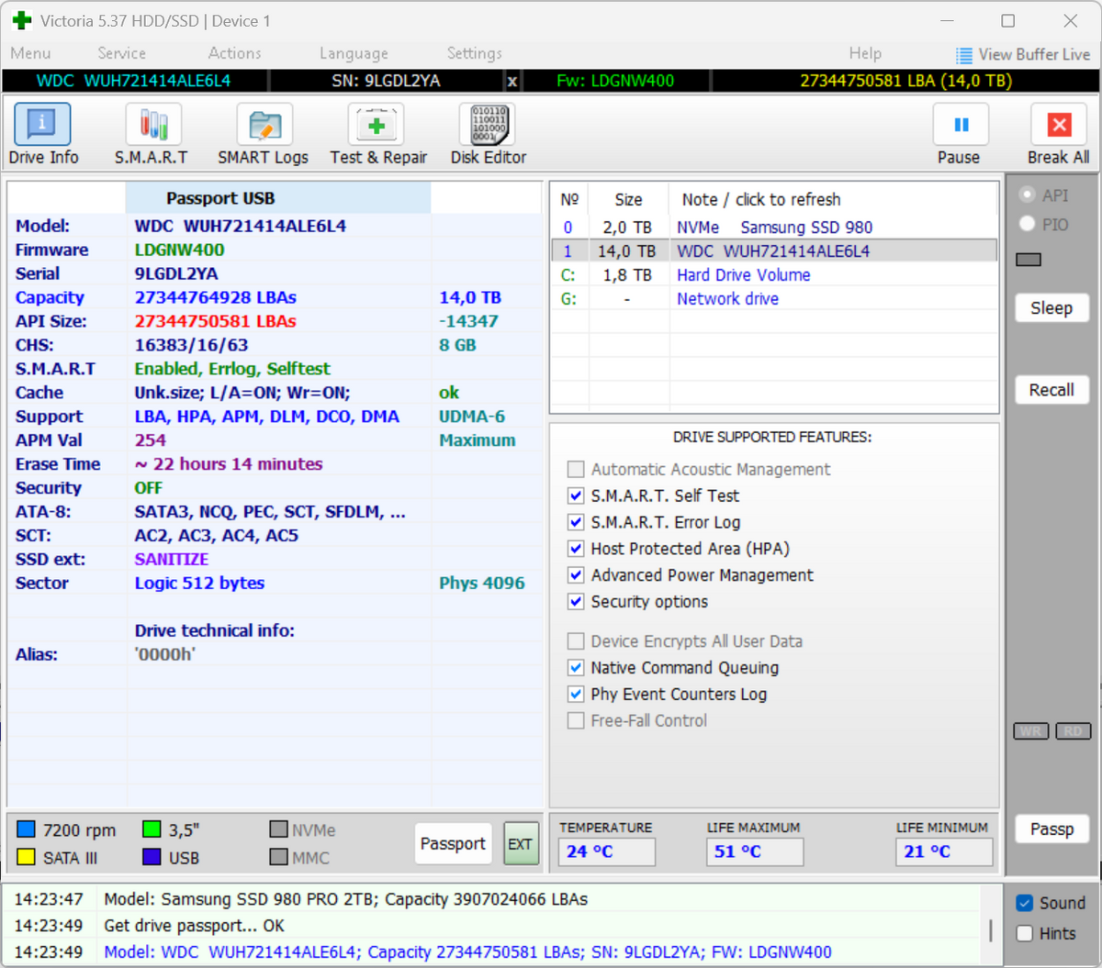Image resolution: width=1102 pixels, height=968 pixels.
Task: Toggle Device Encrypts All User Data checkbox
Action: click(x=576, y=641)
